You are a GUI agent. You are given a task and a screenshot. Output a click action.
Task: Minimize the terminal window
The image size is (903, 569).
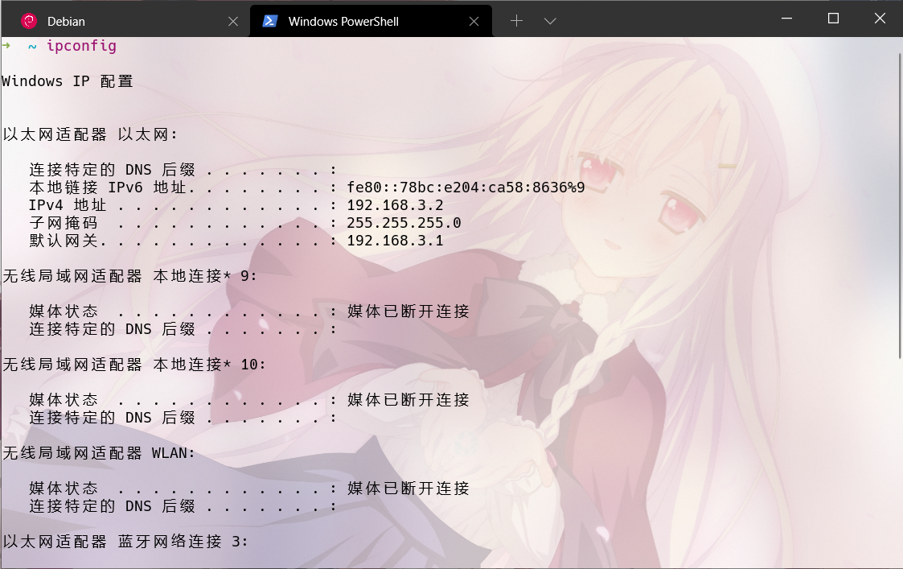(786, 19)
